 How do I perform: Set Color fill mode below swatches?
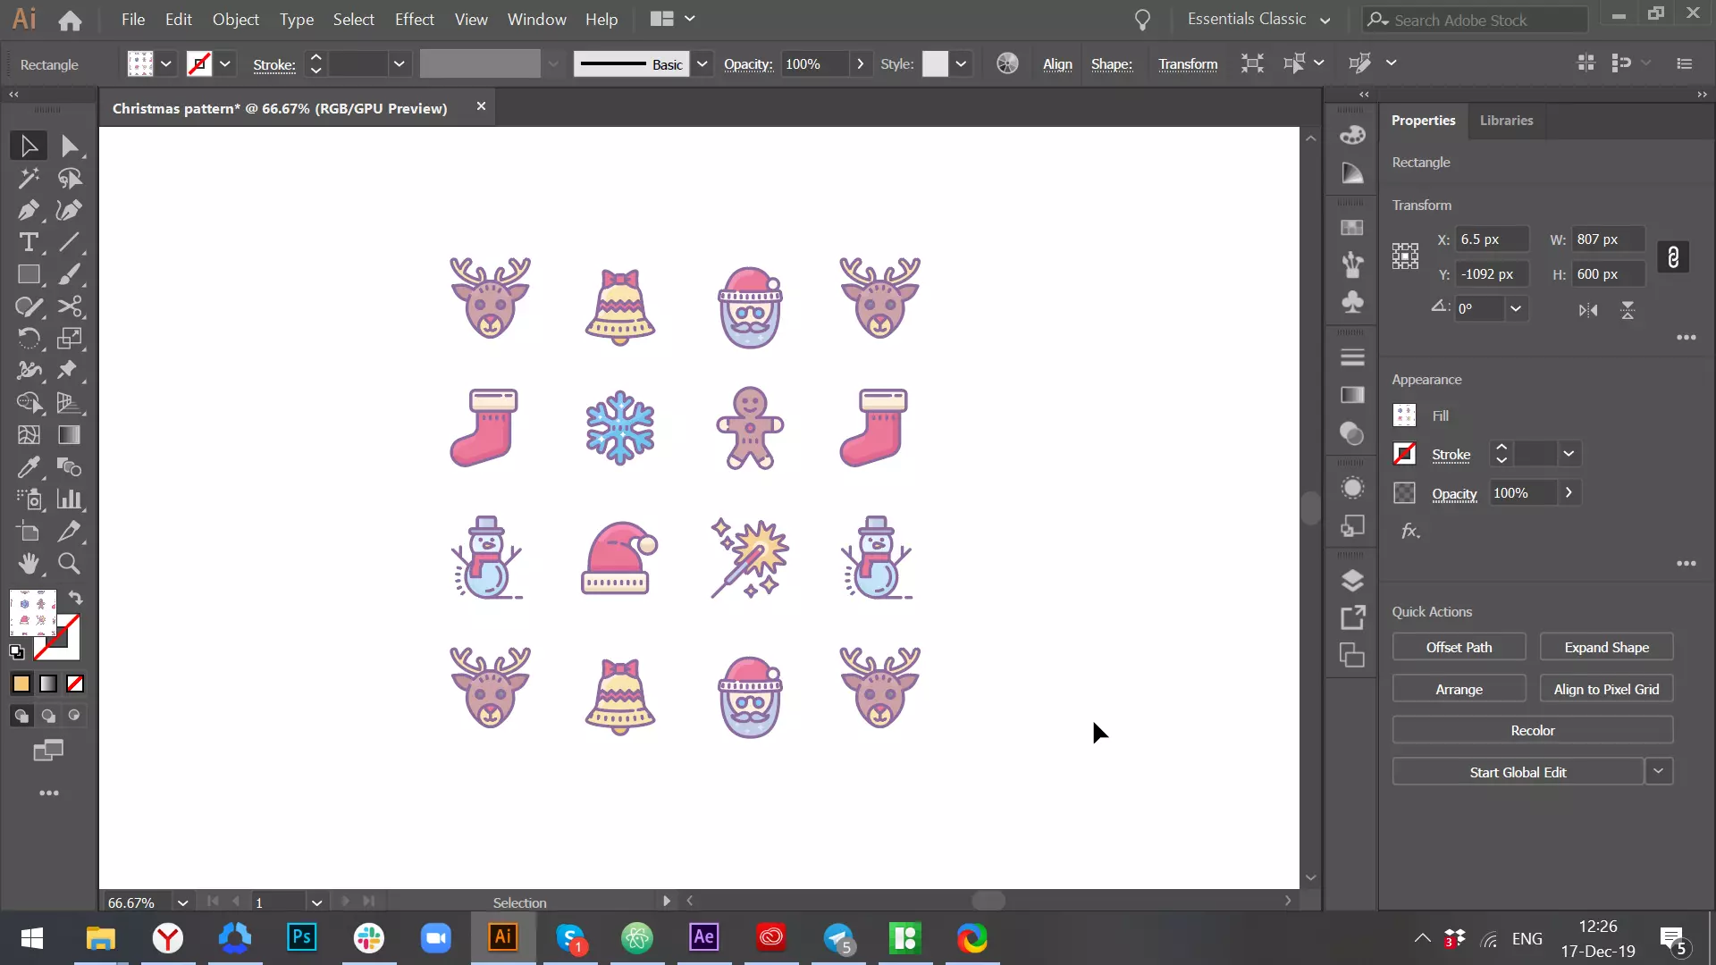(21, 684)
